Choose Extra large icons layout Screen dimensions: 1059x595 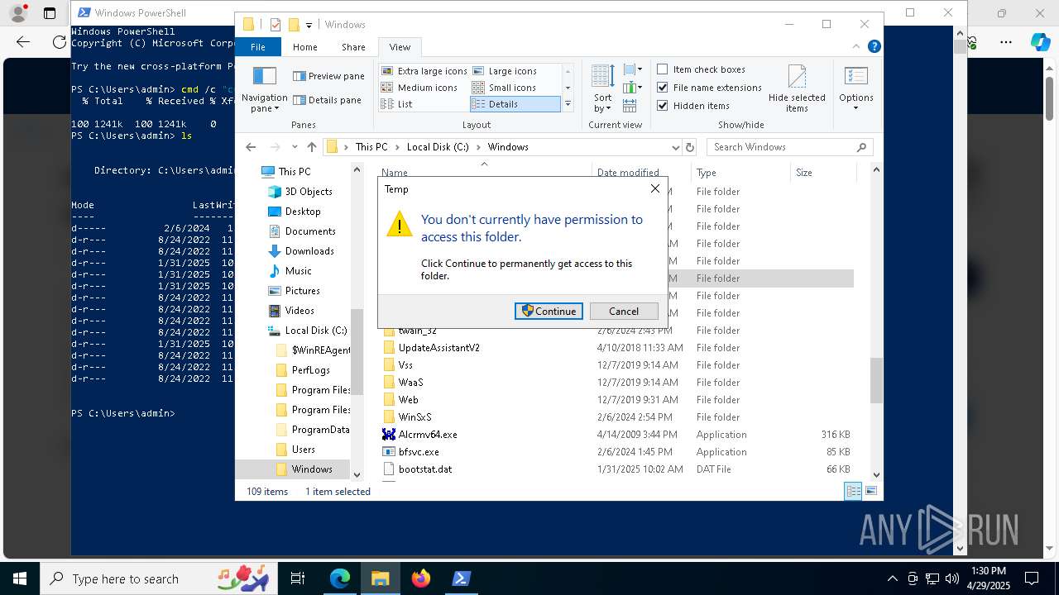pos(424,71)
